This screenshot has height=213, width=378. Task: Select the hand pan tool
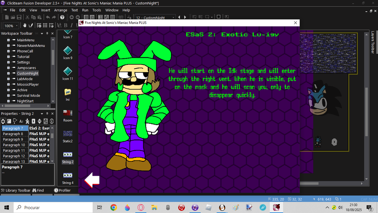(x=25, y=25)
